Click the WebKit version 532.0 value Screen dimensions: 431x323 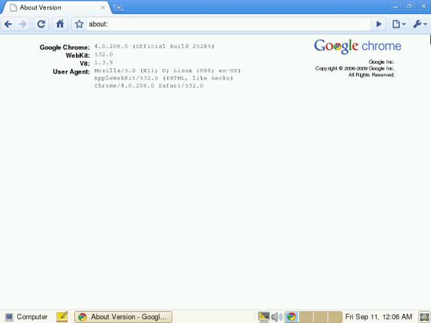103,54
